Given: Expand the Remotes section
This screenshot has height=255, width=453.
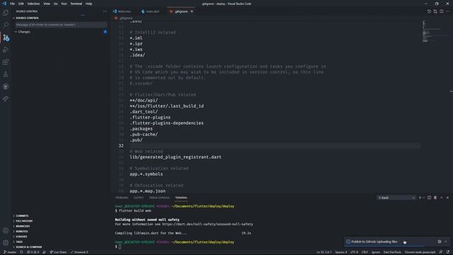Looking at the screenshot, I should tap(22, 232).
